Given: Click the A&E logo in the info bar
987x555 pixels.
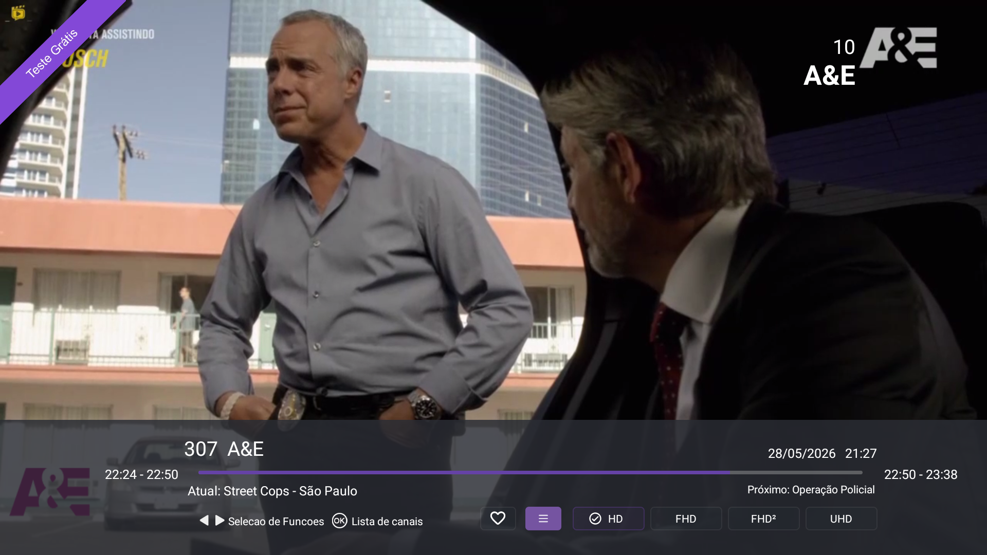Looking at the screenshot, I should coord(50,491).
